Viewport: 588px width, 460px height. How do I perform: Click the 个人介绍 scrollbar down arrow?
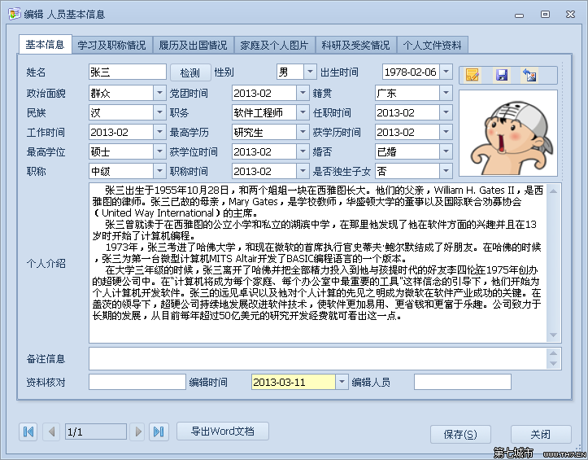pyautogui.click(x=553, y=335)
